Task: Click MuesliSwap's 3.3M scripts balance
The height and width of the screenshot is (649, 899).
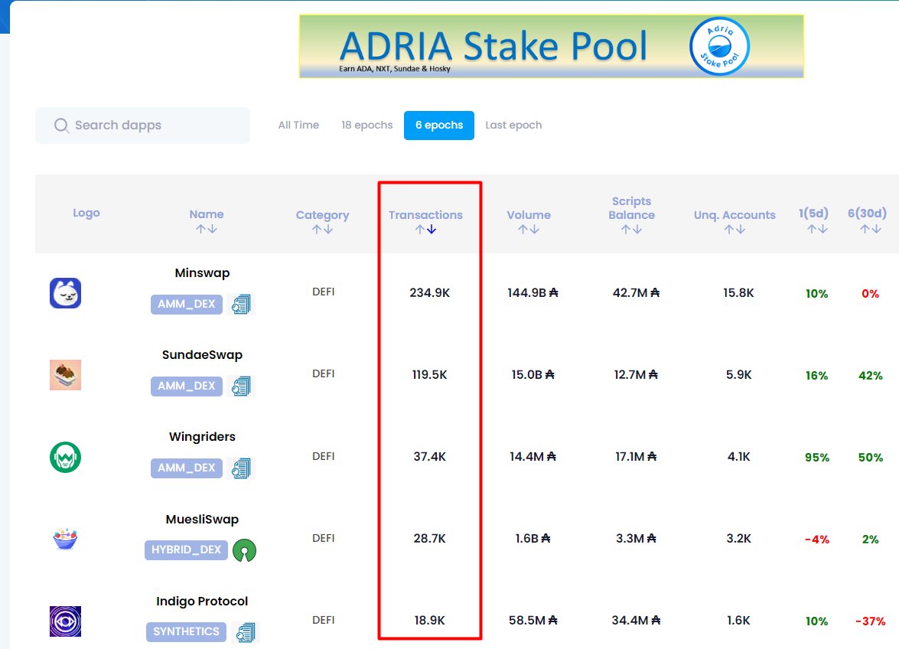Action: point(636,539)
